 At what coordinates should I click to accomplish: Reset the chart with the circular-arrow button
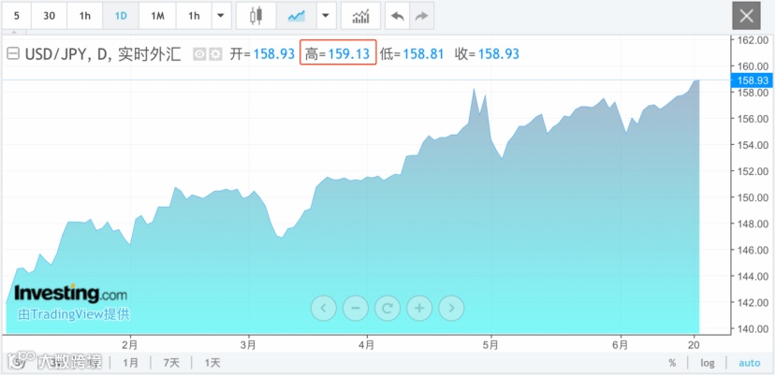[387, 309]
